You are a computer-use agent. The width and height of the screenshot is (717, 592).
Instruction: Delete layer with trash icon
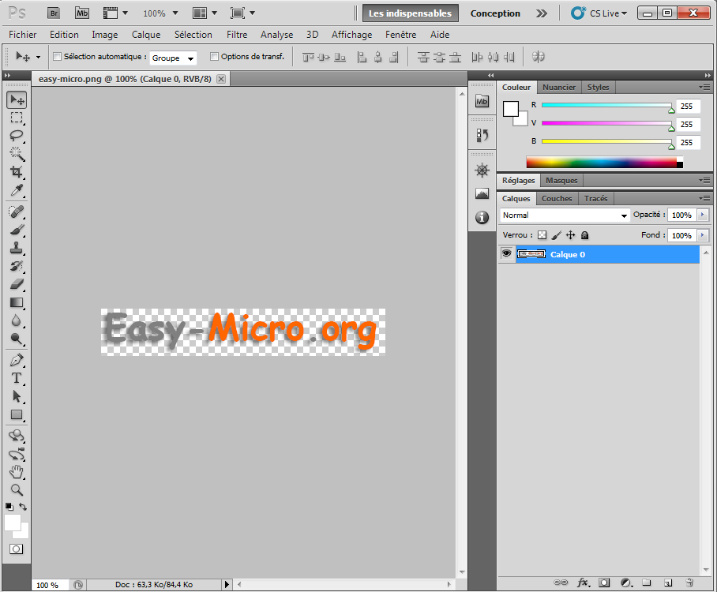689,583
